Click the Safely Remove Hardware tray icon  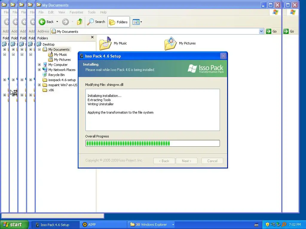click(x=278, y=225)
